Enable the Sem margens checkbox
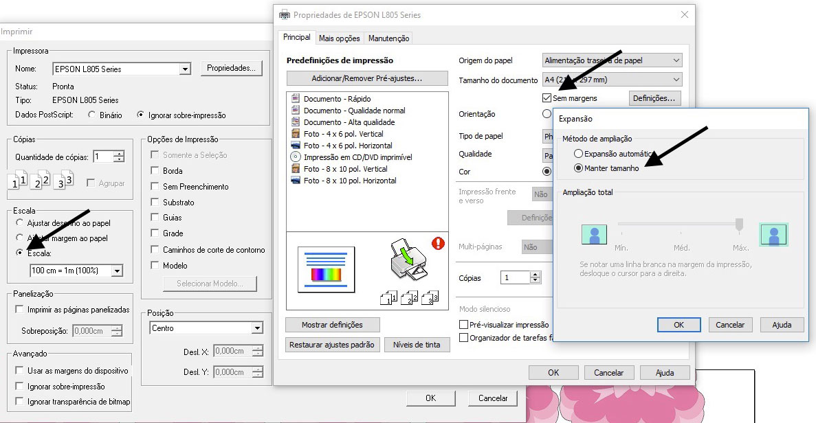The image size is (816, 423). tap(547, 98)
